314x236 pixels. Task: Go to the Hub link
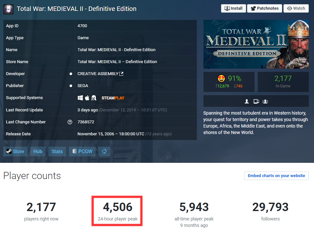pyautogui.click(x=38, y=152)
